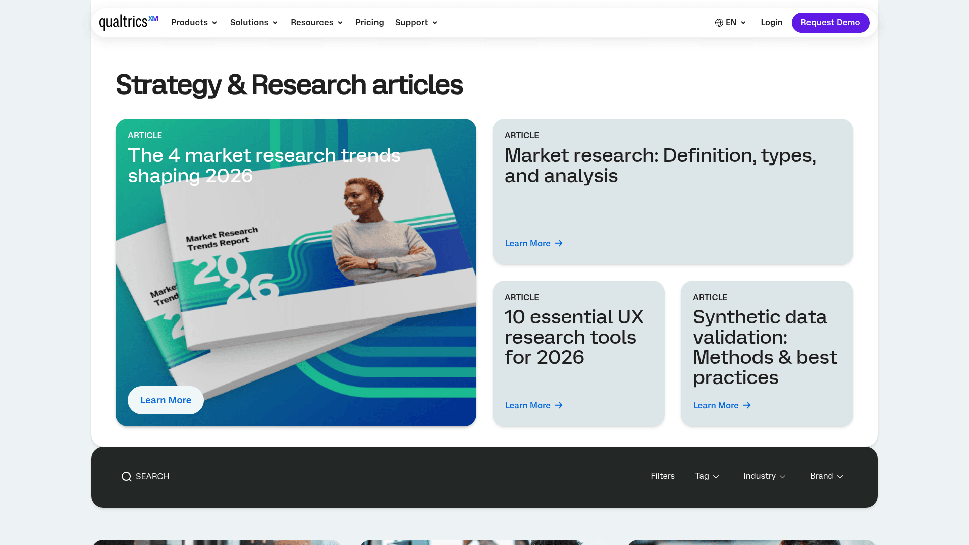Open the Support menu
The width and height of the screenshot is (969, 545).
tap(416, 23)
